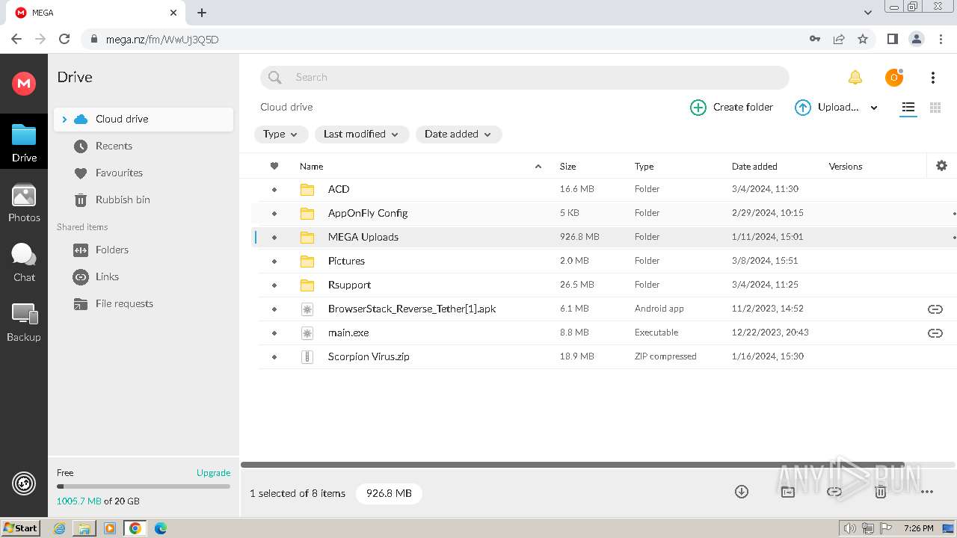The image size is (957, 538).
Task: Click the Upload button
Action: [x=826, y=108]
